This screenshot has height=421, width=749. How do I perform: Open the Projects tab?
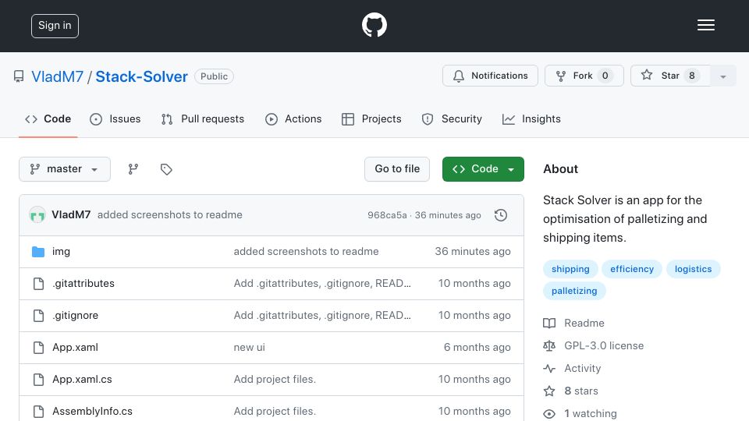point(371,119)
